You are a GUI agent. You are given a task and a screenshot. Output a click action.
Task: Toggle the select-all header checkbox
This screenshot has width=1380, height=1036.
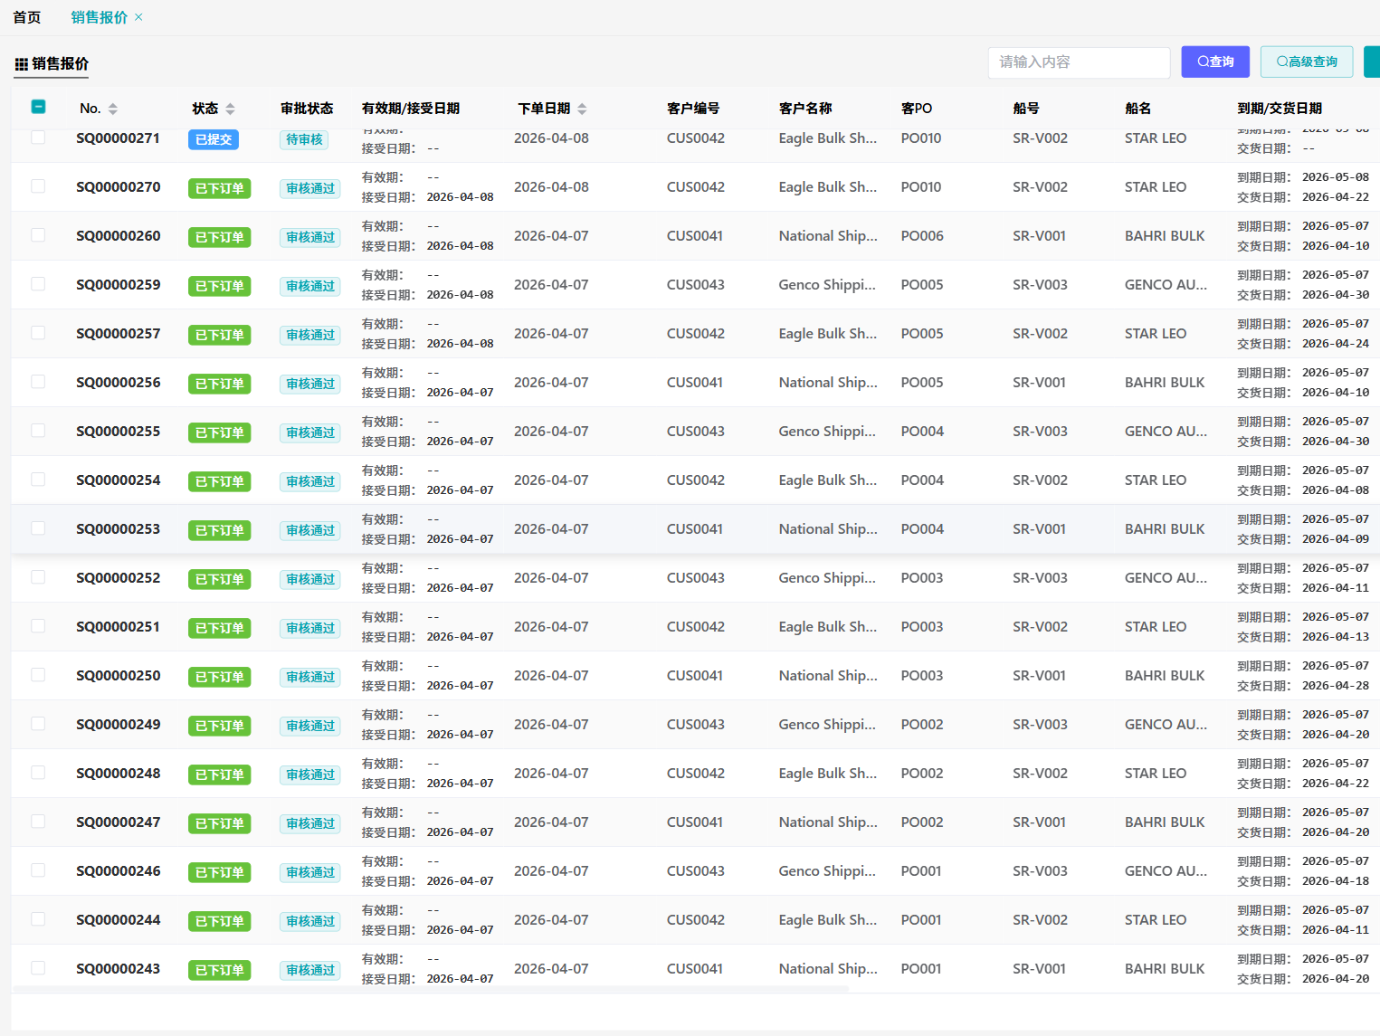click(x=38, y=107)
